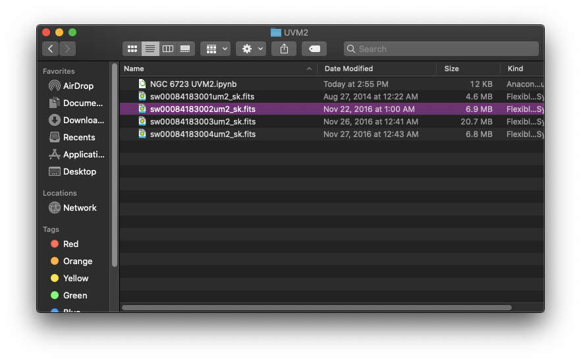Click the Tags section header
581x361 pixels.
(x=51, y=229)
